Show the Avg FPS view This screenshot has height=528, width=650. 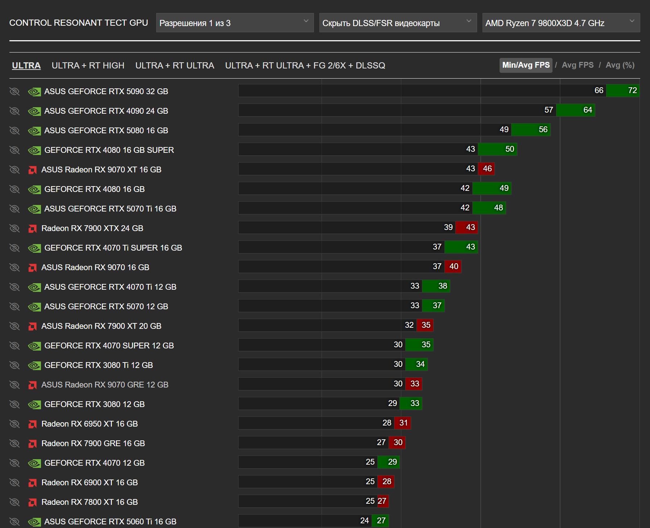(x=577, y=65)
